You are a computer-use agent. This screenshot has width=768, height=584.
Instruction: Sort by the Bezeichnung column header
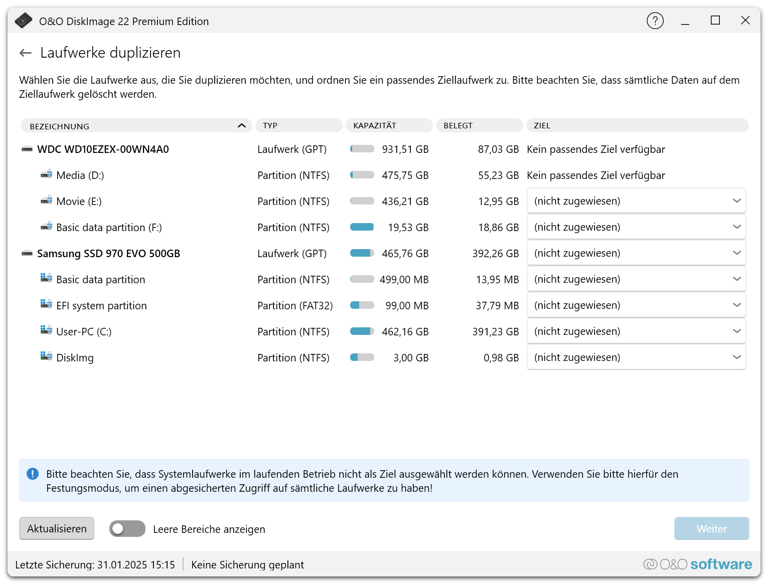click(135, 126)
